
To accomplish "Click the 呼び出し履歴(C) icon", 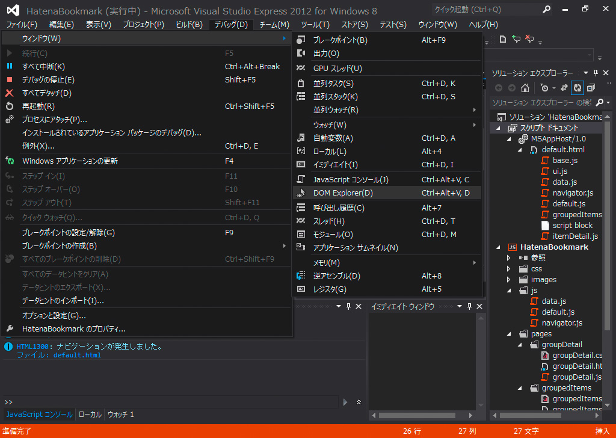I will 301,208.
